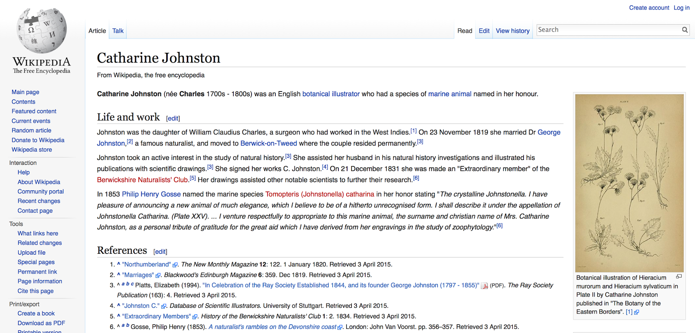
Task: Follow the Berwick-upon-Tweed link
Action: pyautogui.click(x=268, y=144)
